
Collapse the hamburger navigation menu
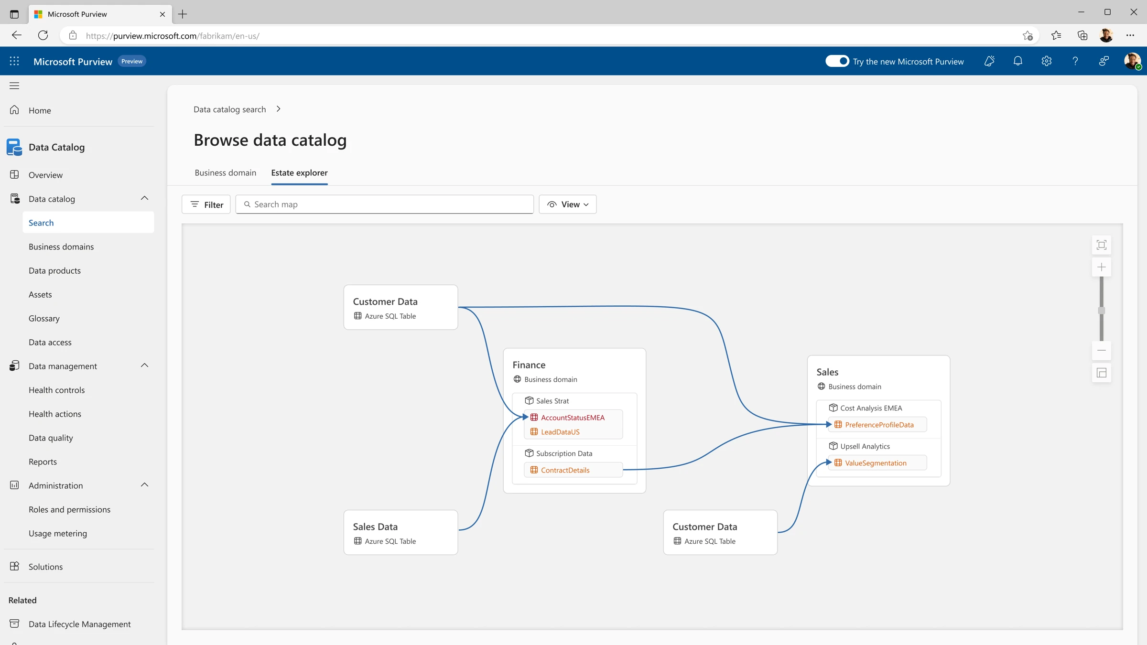(x=14, y=86)
